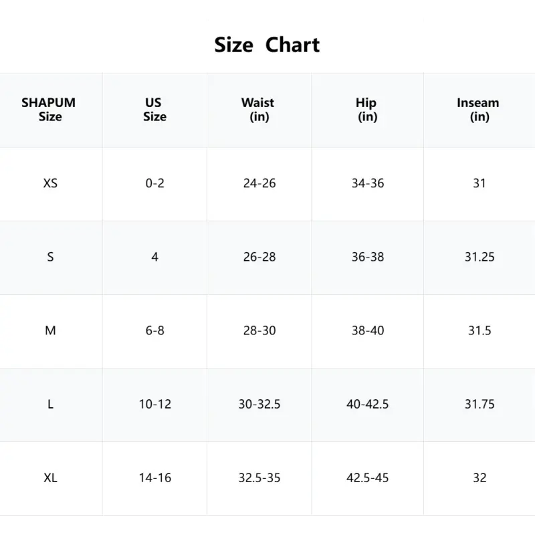Click the 6-8 US size cell
The height and width of the screenshot is (535, 535).
point(154,330)
